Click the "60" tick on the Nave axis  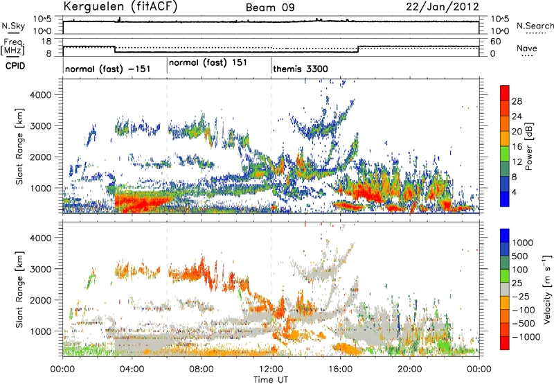[496, 42]
